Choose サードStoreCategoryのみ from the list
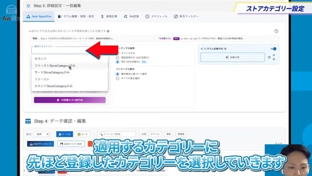The height and width of the screenshot is (176, 312). point(70,72)
